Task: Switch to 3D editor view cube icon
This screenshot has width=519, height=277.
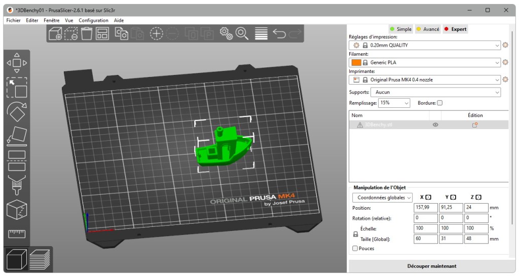Action: (x=17, y=259)
